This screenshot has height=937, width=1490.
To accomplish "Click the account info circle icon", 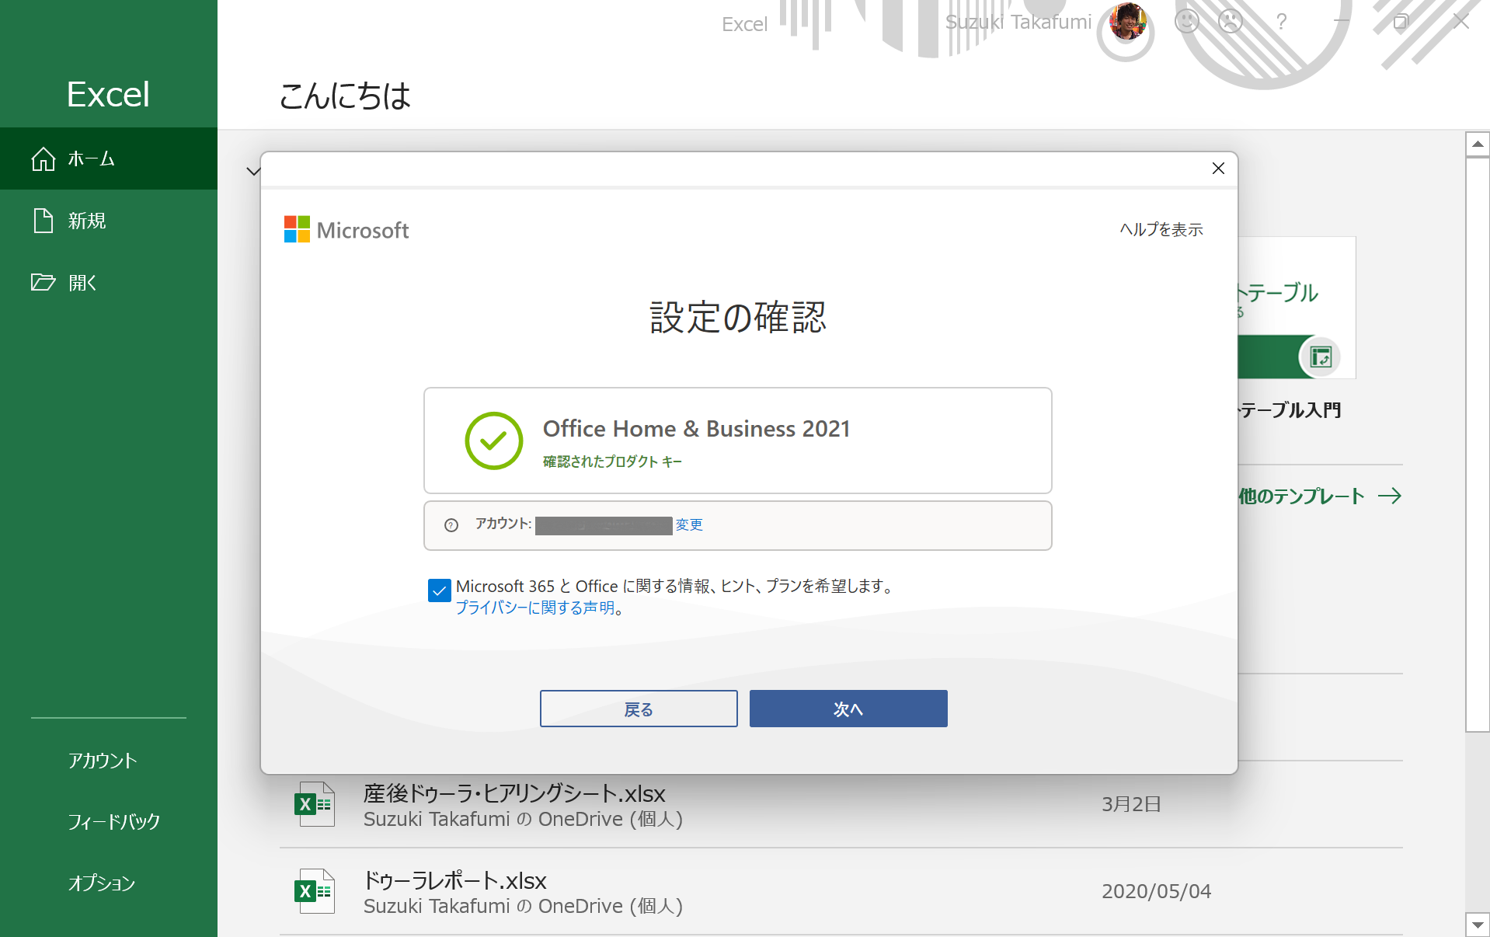I will pos(451,525).
